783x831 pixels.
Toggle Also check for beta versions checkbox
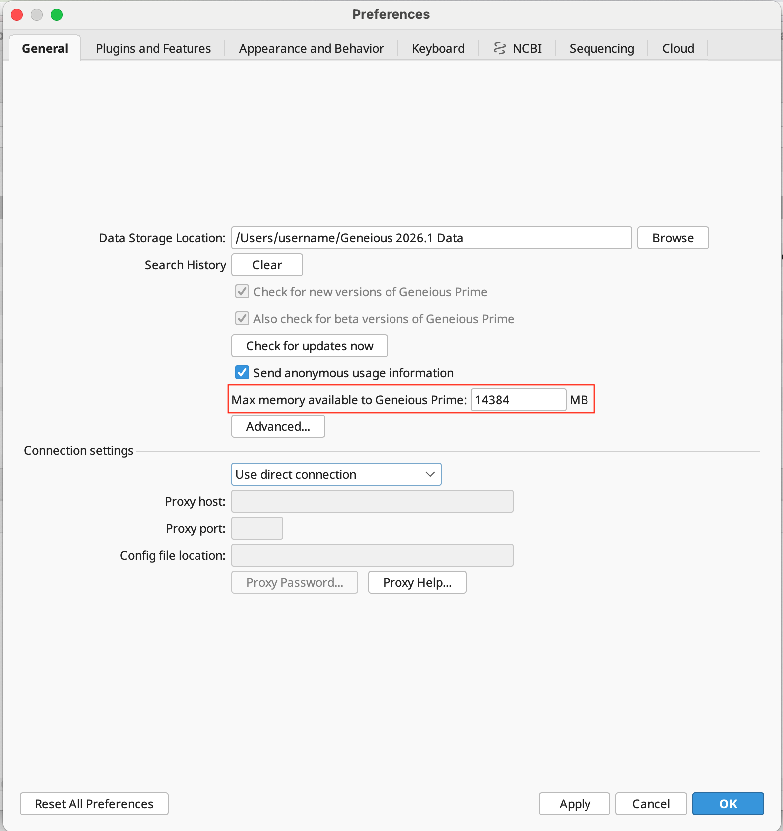click(x=242, y=319)
